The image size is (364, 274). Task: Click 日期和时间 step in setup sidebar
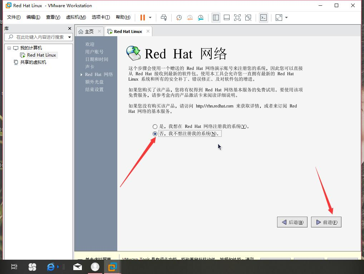(x=97, y=59)
